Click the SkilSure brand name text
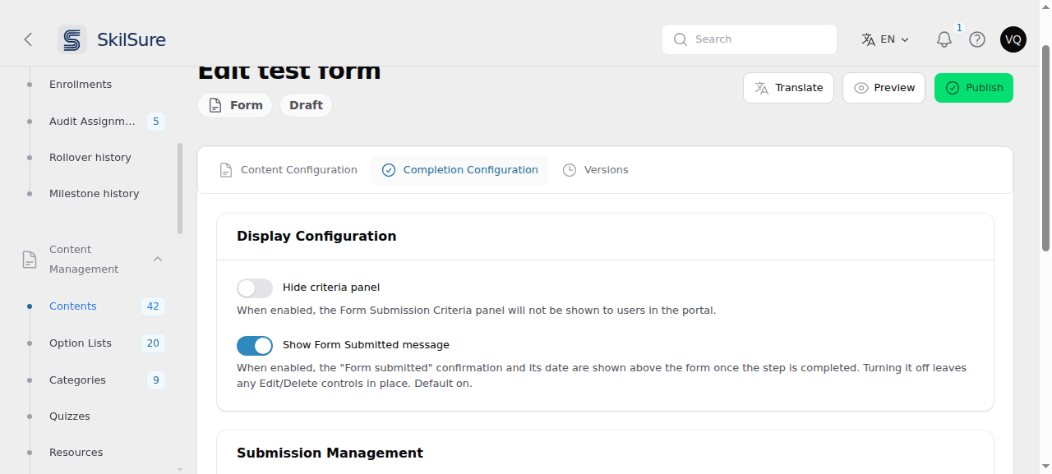Screen dimensions: 1052x474 pyautogui.click(x=131, y=39)
